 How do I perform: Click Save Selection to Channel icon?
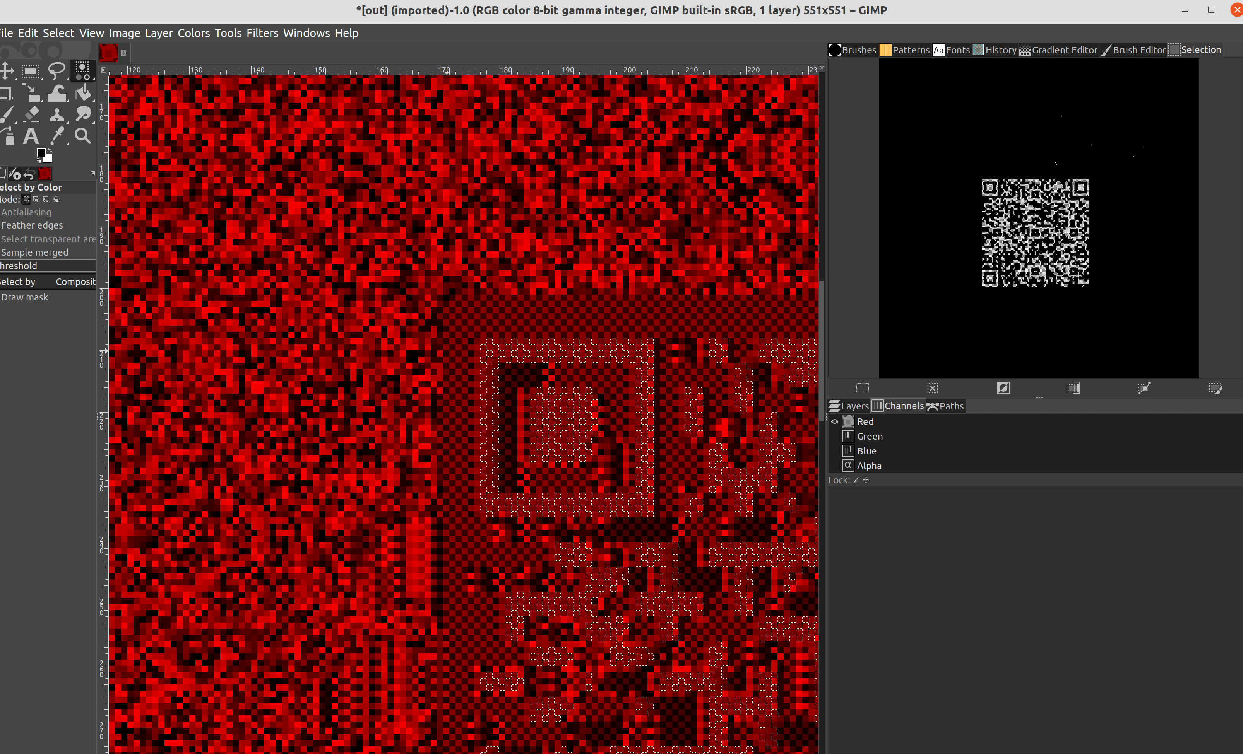[x=1073, y=387]
